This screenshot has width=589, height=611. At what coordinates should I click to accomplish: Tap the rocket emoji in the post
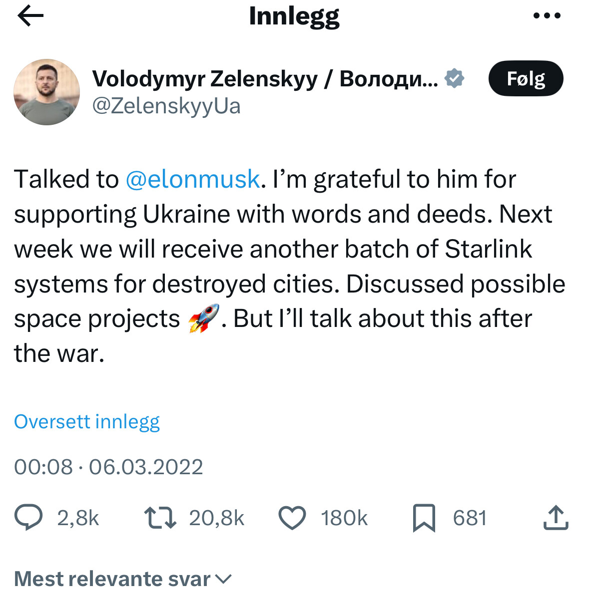click(x=203, y=318)
